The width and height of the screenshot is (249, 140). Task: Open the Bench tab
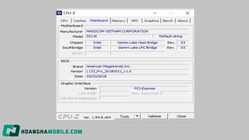pyautogui.click(x=168, y=21)
